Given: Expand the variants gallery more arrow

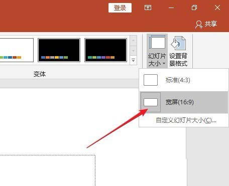Looking at the screenshot, I should [134, 60].
